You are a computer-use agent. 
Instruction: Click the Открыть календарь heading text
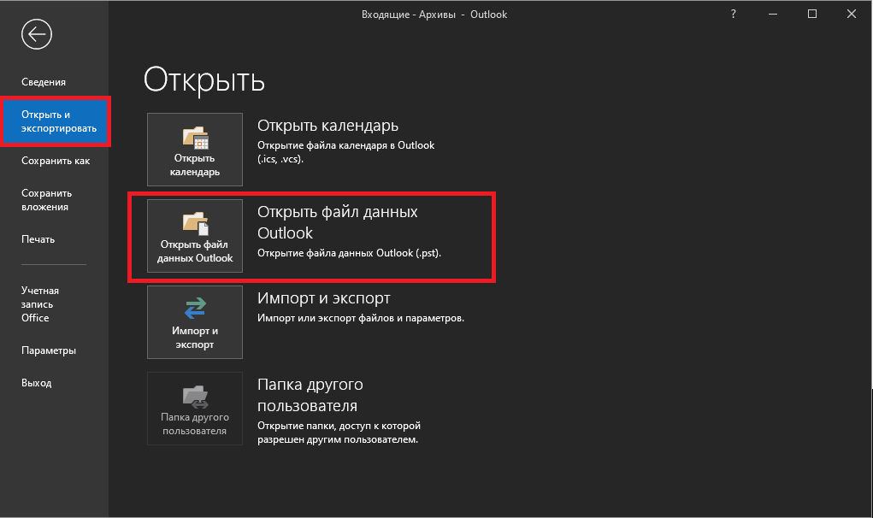coord(328,126)
